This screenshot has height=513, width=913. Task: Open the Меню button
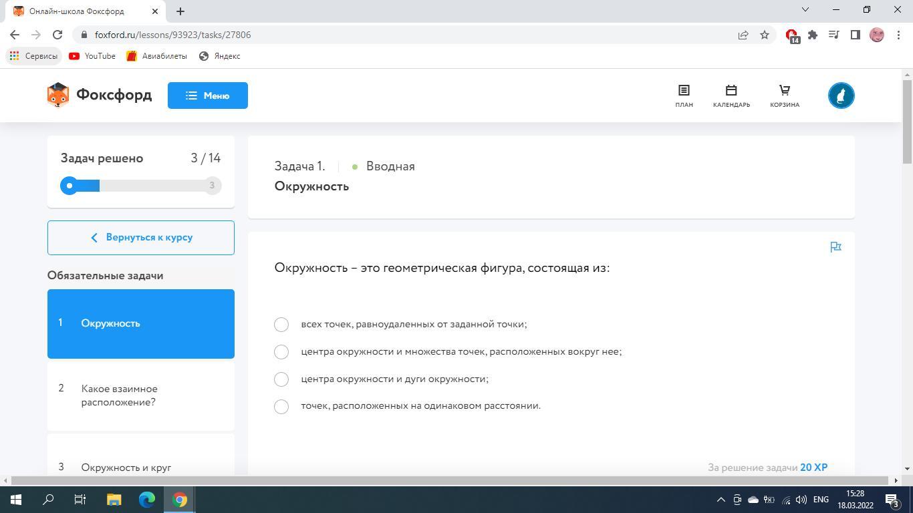[208, 96]
